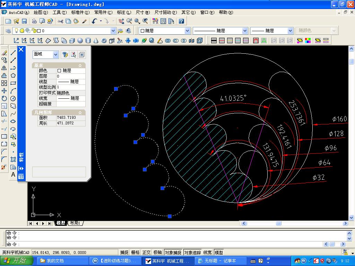
Task: Click the 颜色 随层 color property field
Action: click(x=71, y=71)
